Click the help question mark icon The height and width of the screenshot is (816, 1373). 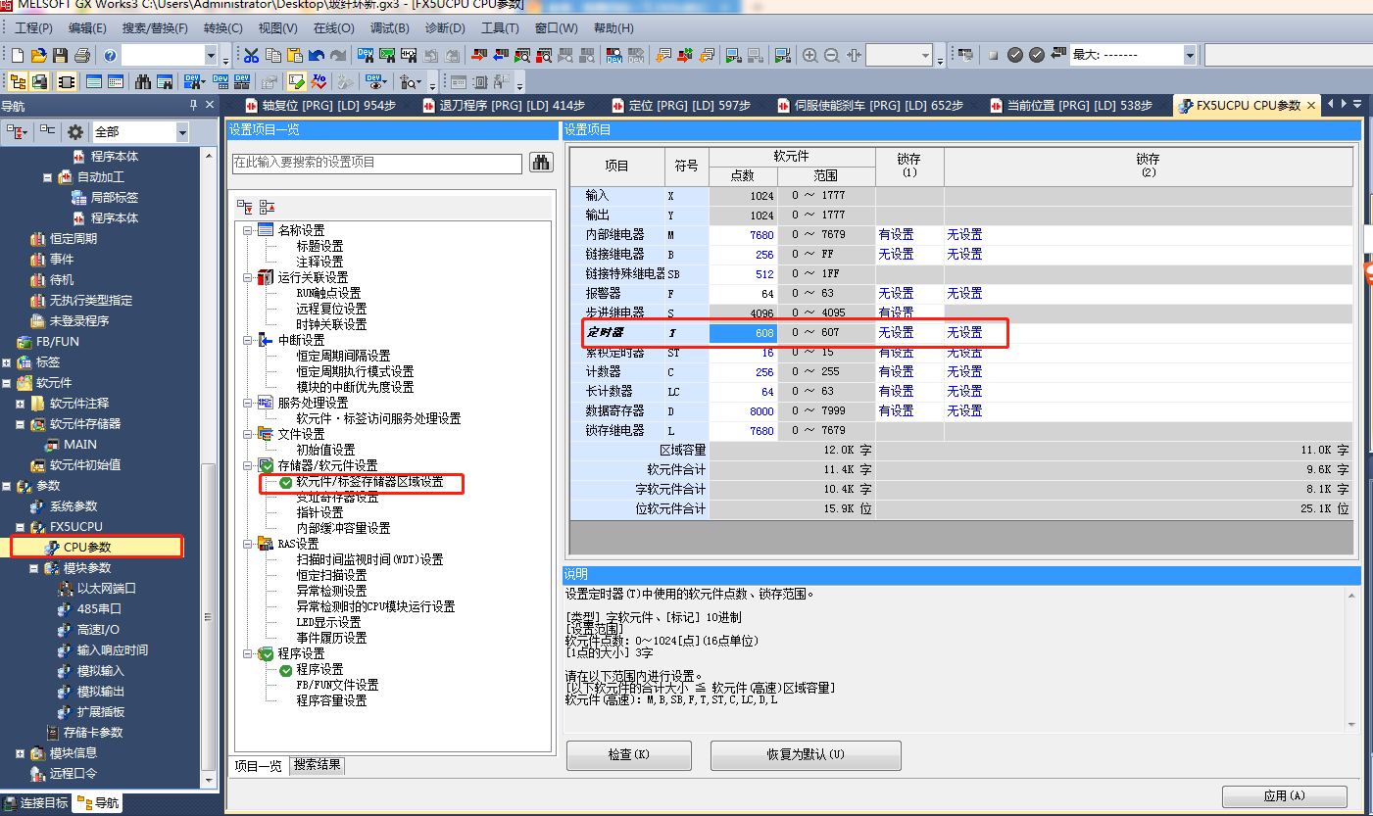click(x=110, y=56)
